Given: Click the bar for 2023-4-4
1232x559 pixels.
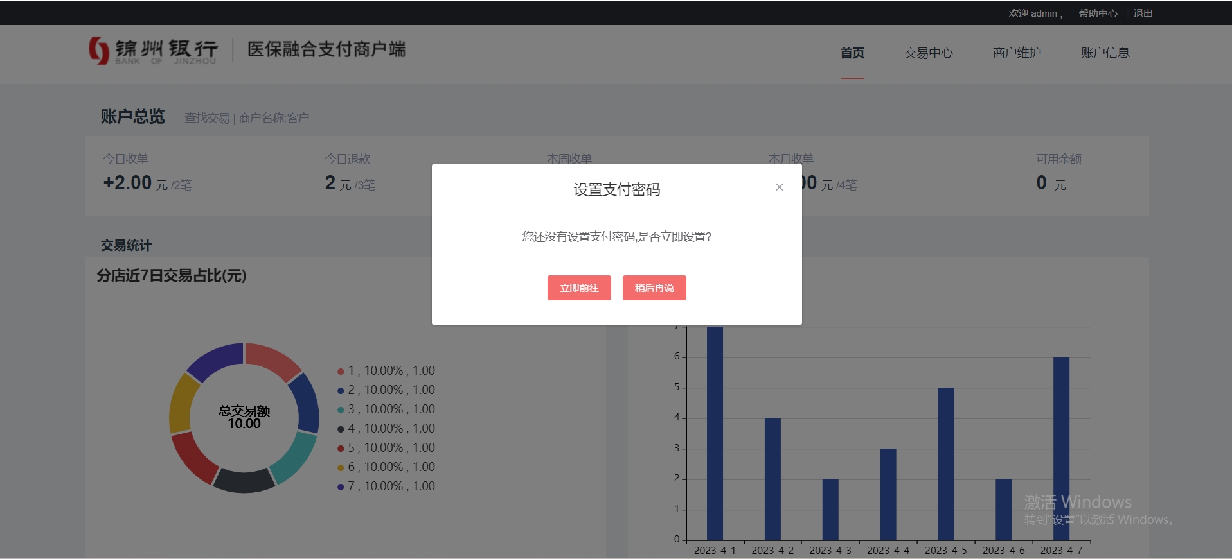Looking at the screenshot, I should (x=888, y=494).
